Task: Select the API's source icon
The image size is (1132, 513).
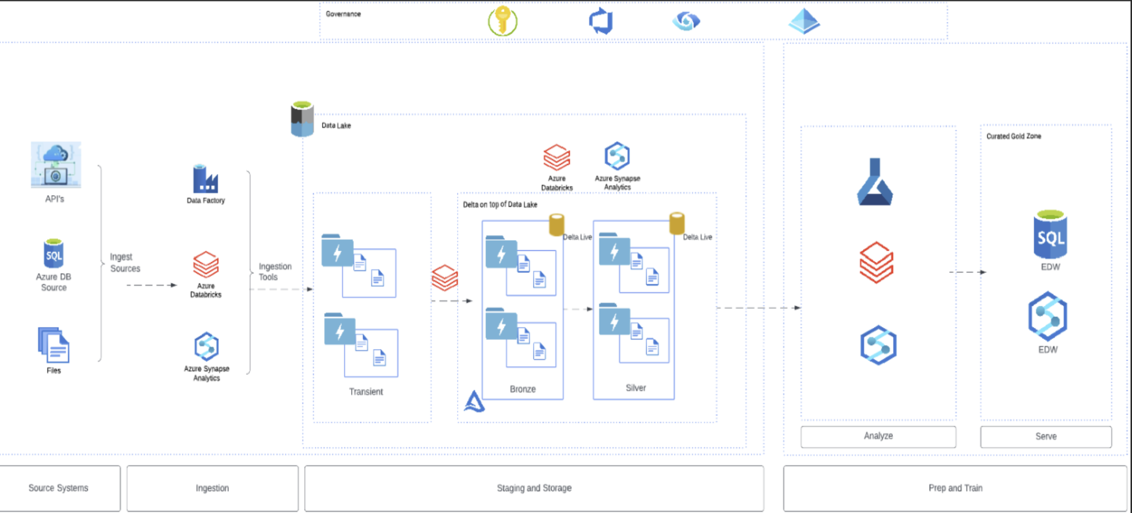Action: click(56, 165)
